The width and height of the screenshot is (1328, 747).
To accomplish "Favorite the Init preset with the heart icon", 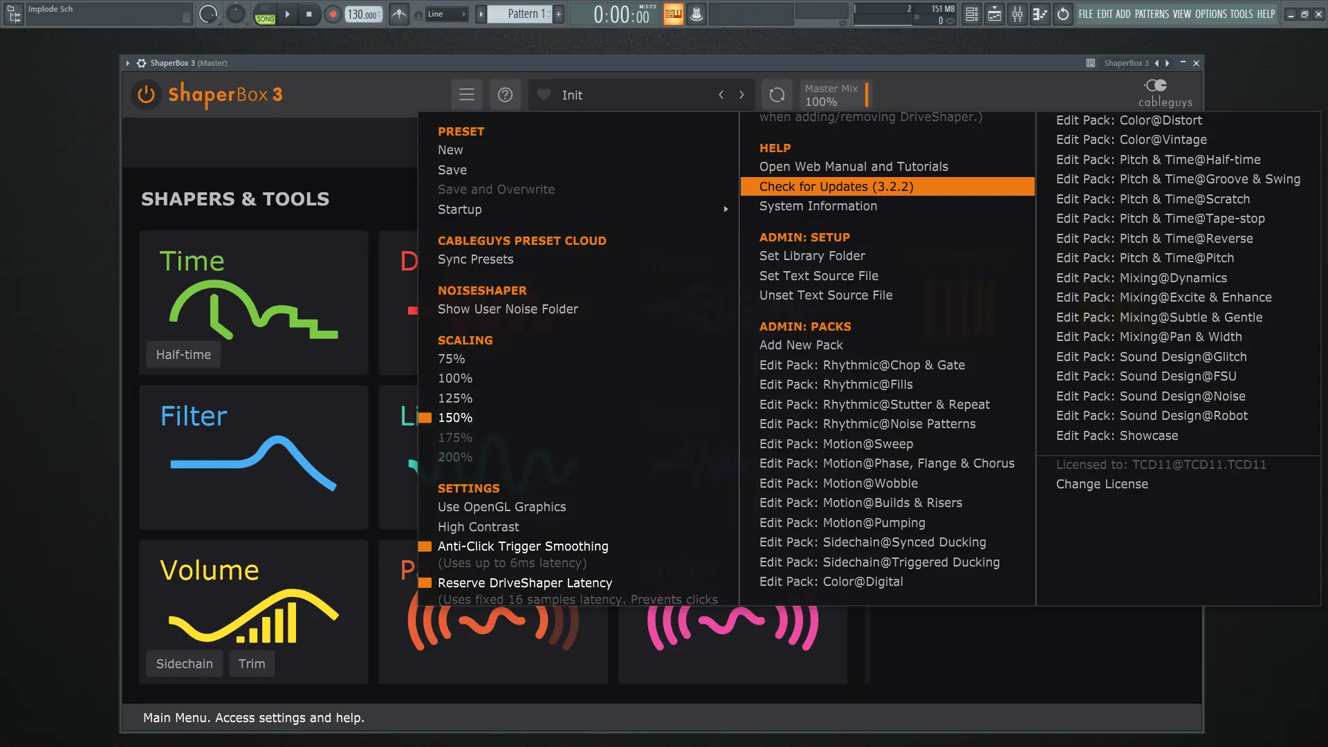I will tap(544, 95).
